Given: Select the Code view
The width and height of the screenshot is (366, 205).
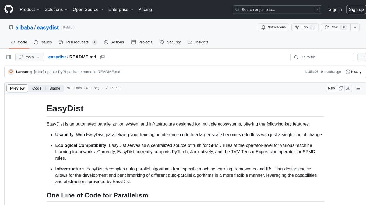Looking at the screenshot, I should [x=37, y=88].
